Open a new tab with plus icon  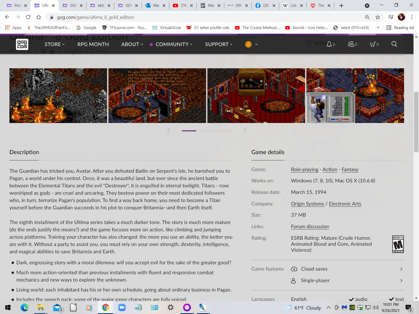click(x=341, y=5)
